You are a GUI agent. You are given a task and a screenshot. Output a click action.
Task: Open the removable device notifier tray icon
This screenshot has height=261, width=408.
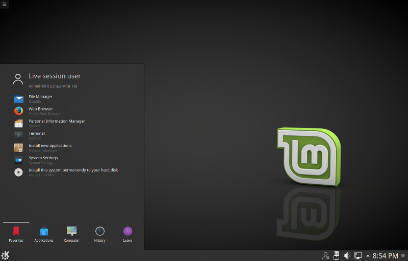(336, 256)
